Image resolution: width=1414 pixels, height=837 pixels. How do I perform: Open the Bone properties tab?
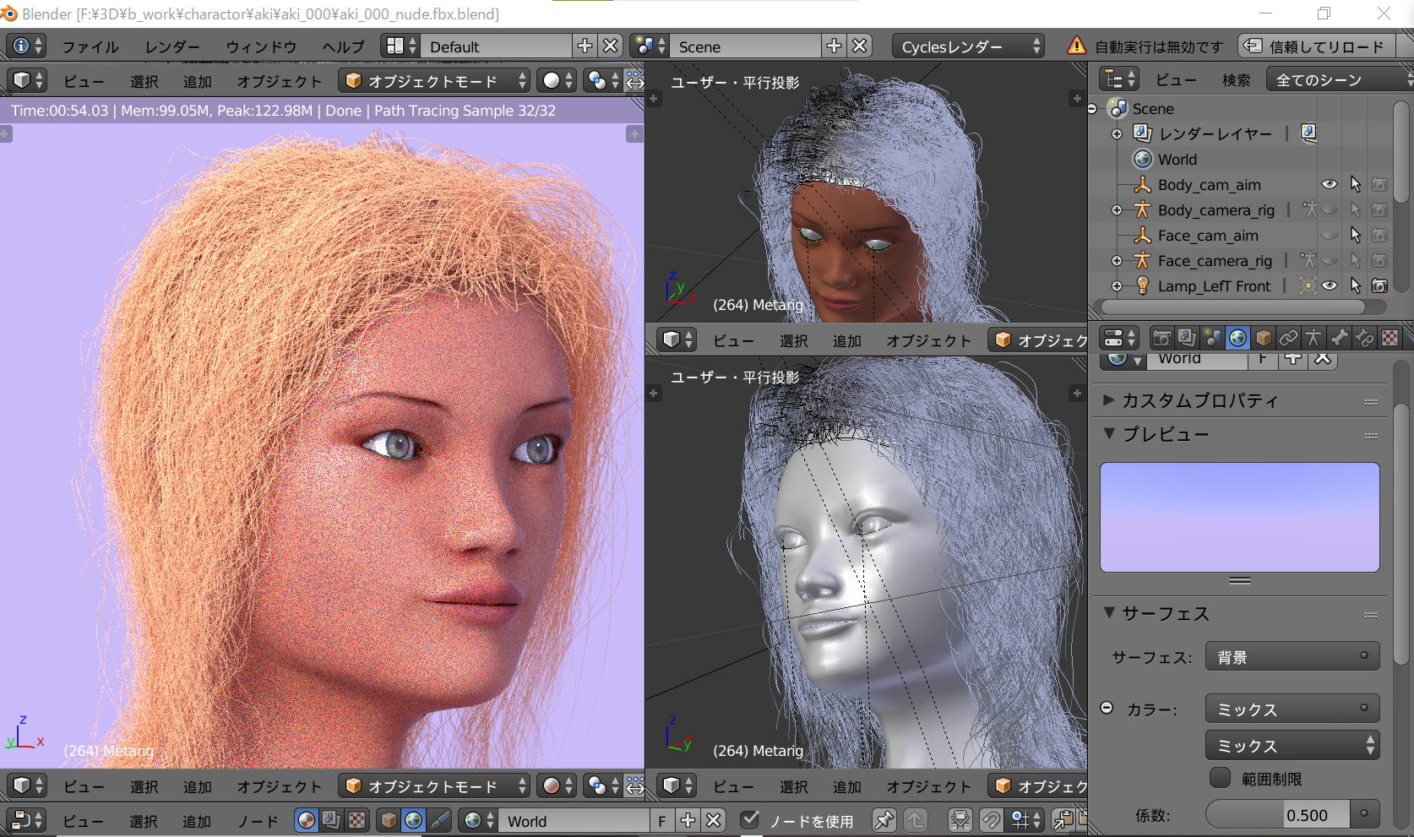(1339, 339)
